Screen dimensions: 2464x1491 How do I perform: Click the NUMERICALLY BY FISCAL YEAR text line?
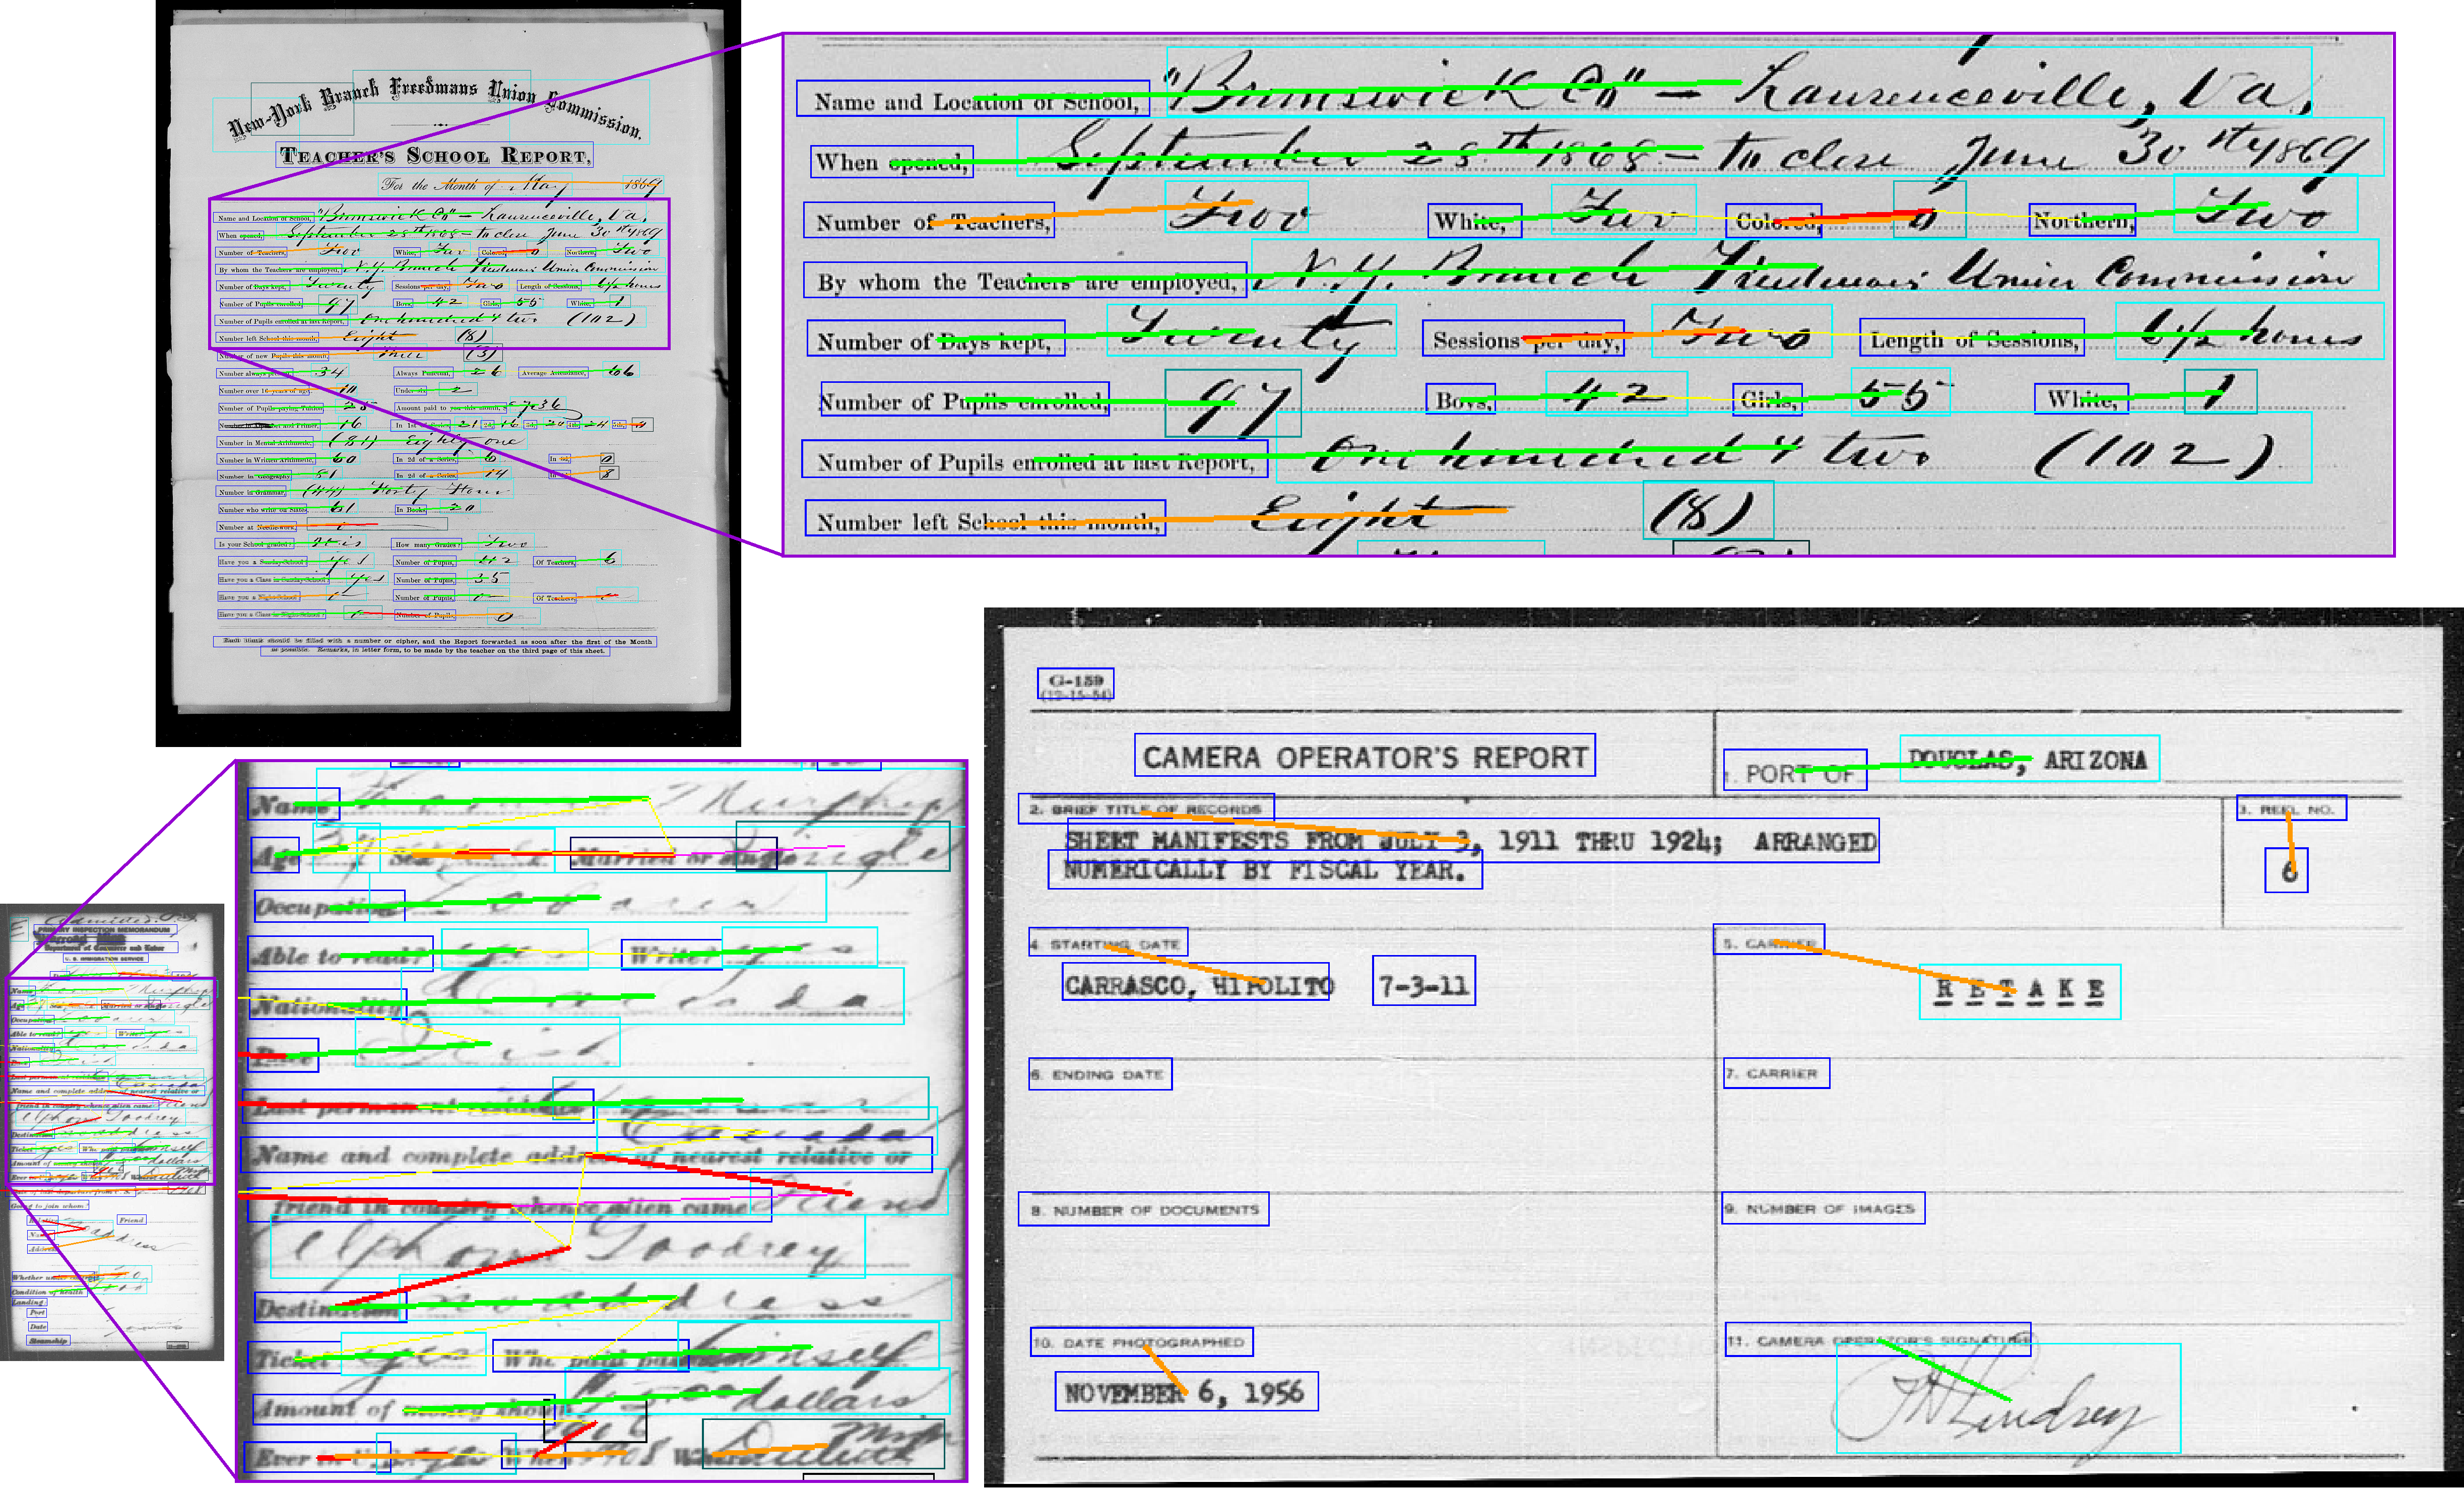click(1264, 869)
